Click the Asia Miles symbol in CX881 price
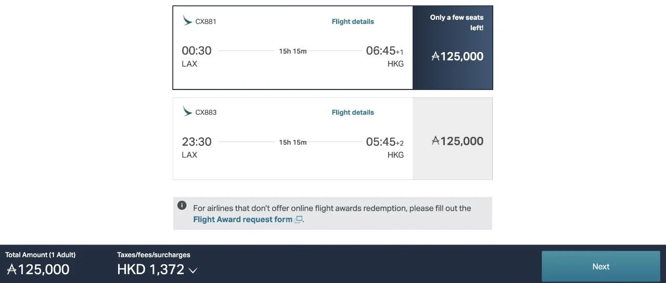This screenshot has height=283, width=666. 436,56
